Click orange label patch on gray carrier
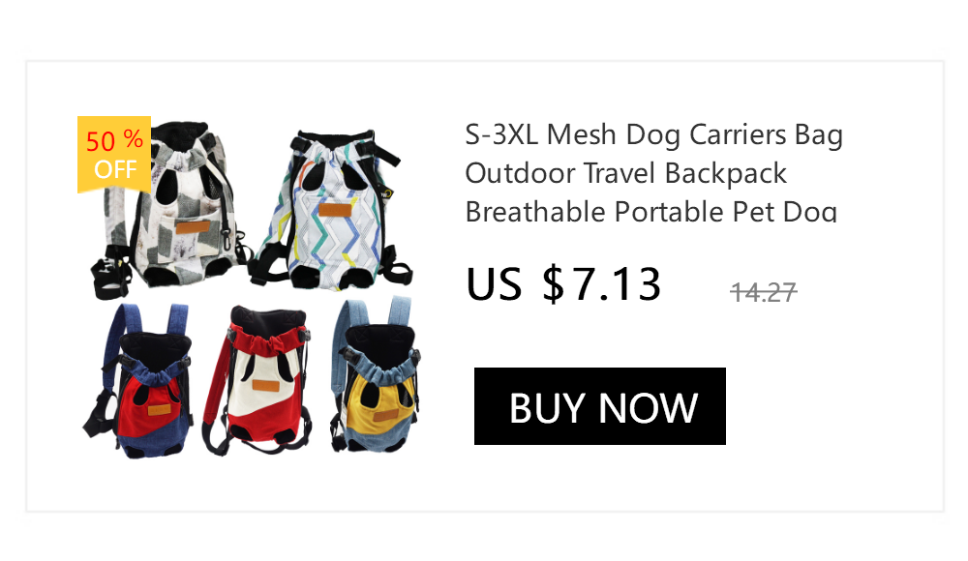968x561 pixels. (x=193, y=227)
